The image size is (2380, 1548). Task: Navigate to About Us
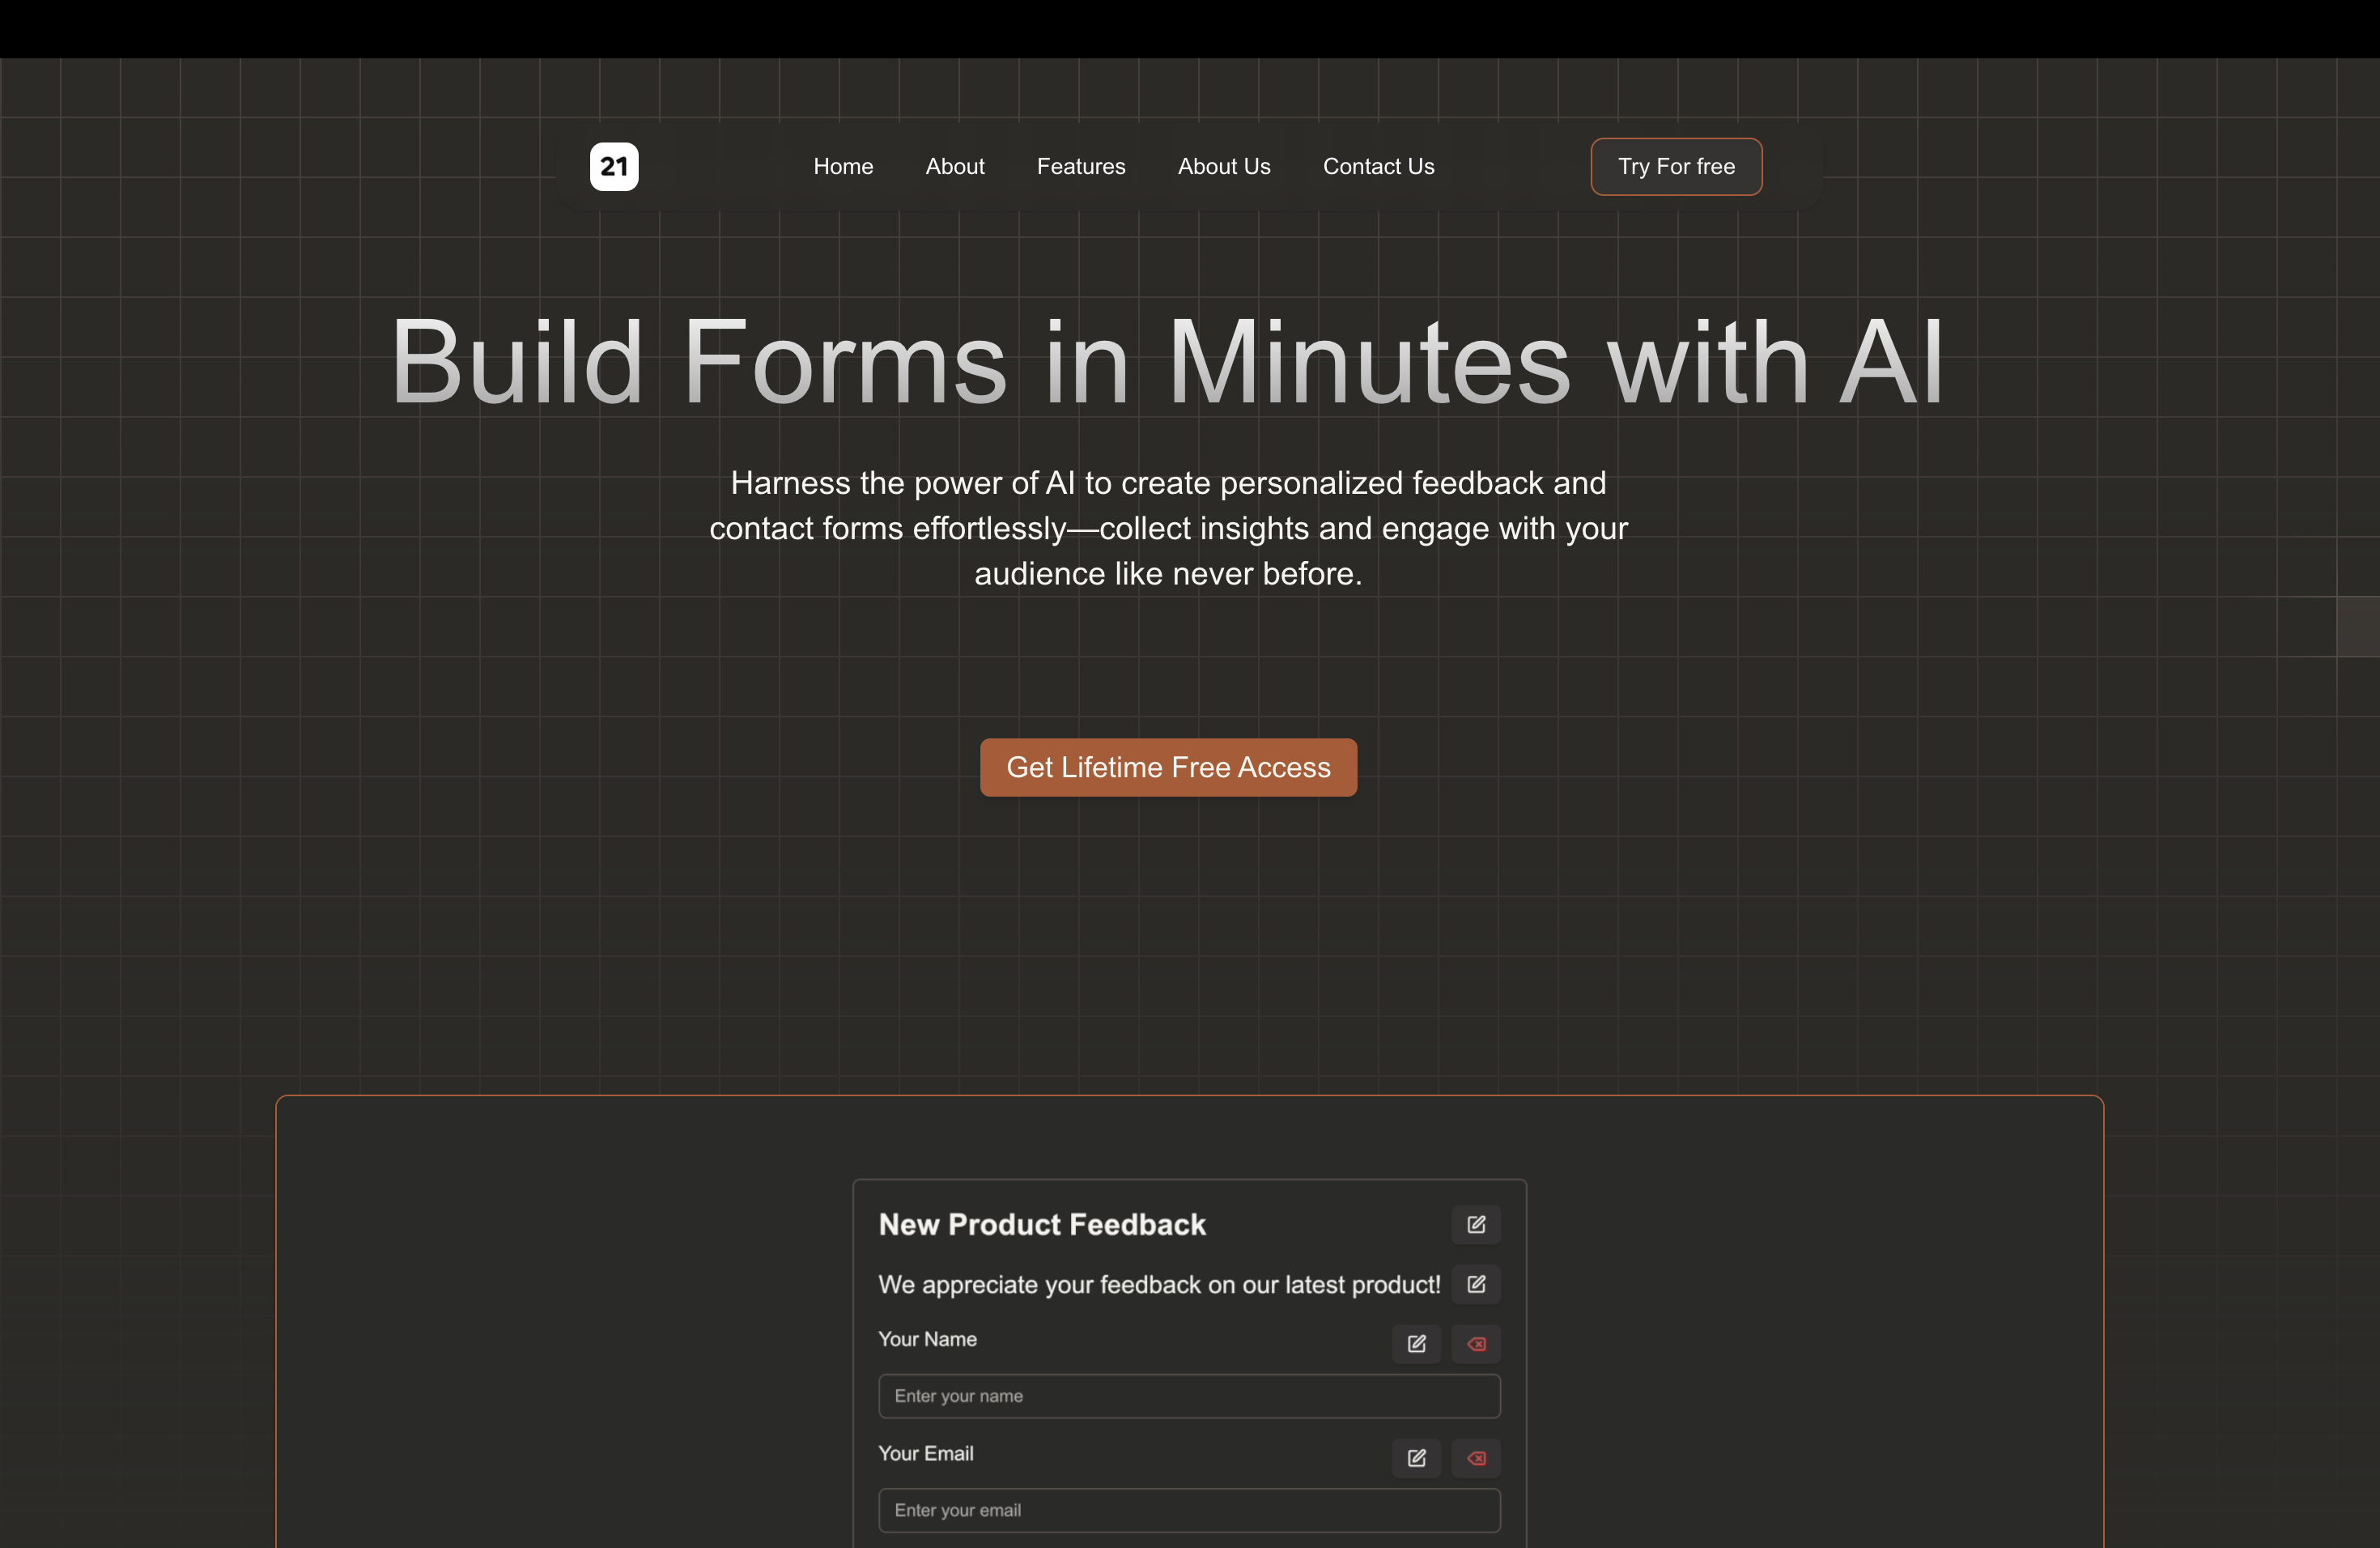[1223, 166]
